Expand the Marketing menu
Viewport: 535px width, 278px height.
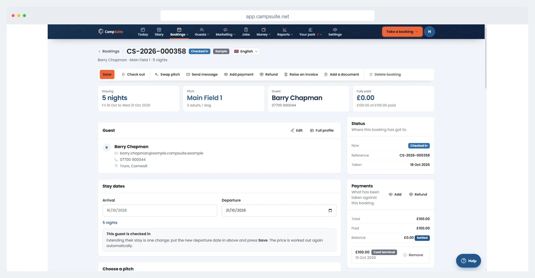click(x=226, y=32)
